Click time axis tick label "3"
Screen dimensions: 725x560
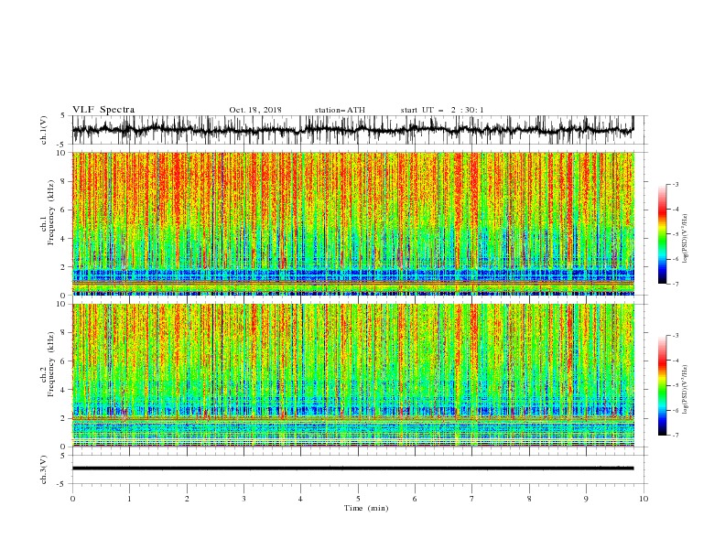click(x=243, y=499)
